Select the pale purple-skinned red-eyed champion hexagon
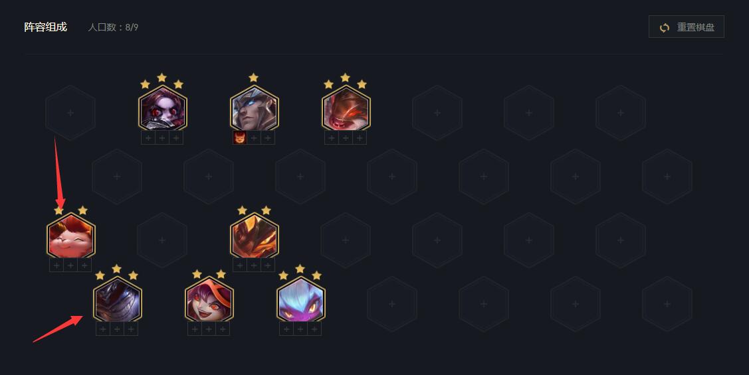 point(162,108)
